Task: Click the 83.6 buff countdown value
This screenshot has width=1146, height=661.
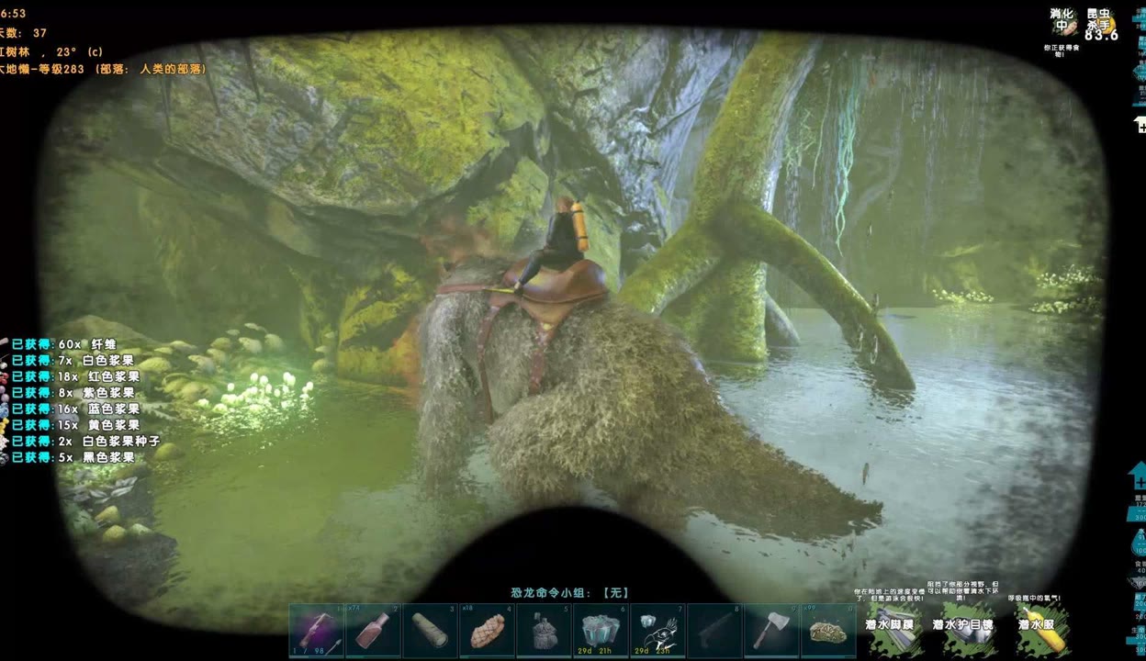Action: pos(1101,35)
